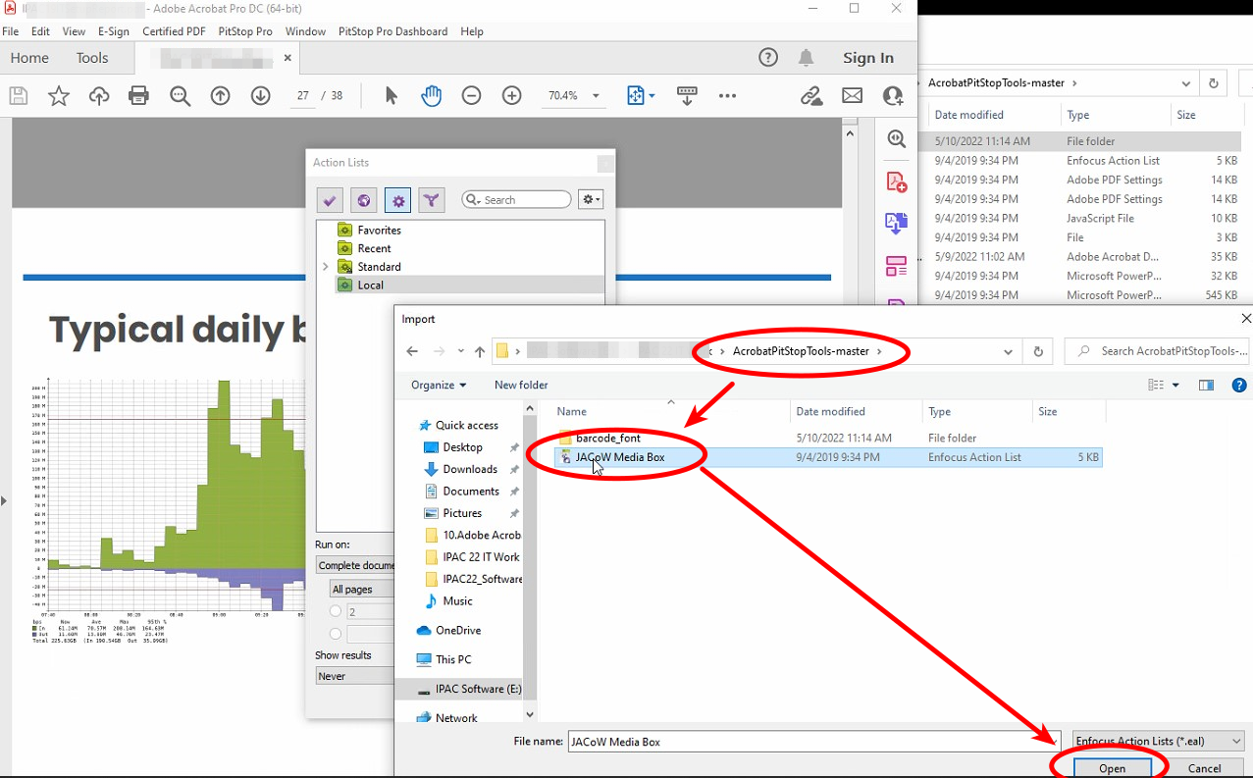
Task: Select Downloads in the Import navigation pane
Action: (x=470, y=469)
